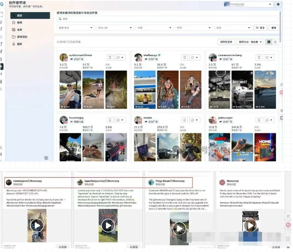Go to 趋势 in the sidebar
Screen dimensions: 293x252
click(x=20, y=43)
